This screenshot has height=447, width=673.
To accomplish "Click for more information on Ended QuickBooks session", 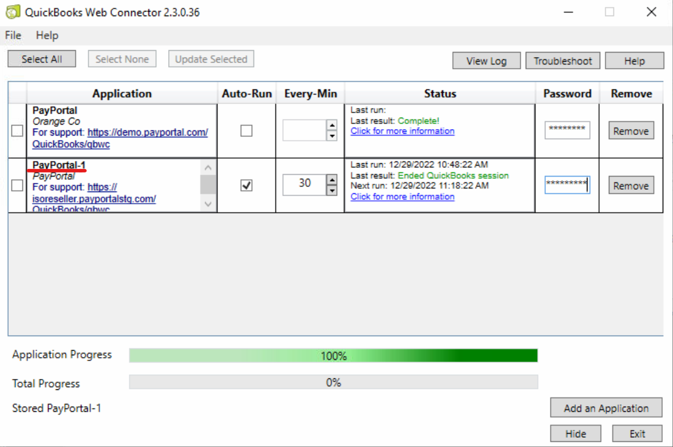I will click(x=402, y=197).
